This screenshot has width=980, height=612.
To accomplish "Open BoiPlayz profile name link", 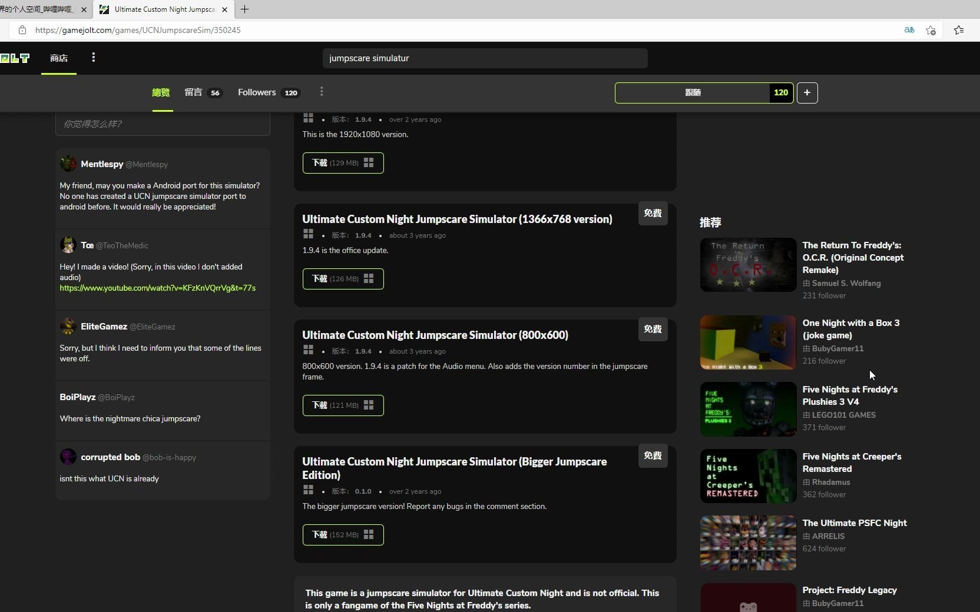I will (x=77, y=397).
